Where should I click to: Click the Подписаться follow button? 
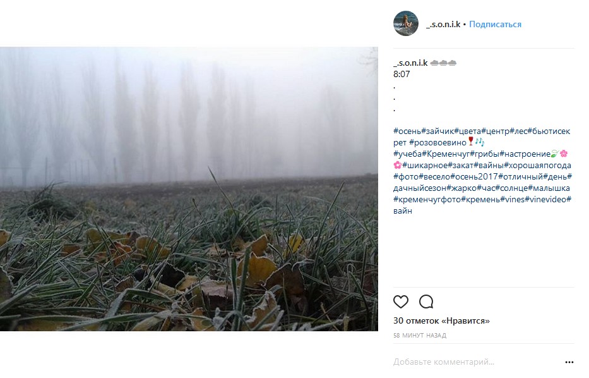[x=495, y=25]
